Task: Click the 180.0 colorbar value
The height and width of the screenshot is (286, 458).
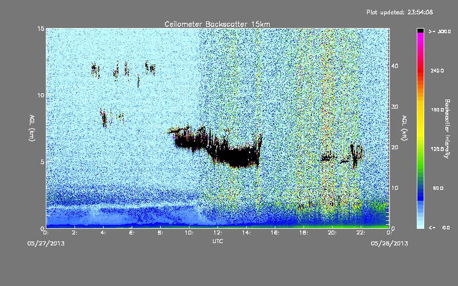Action: 437,110
